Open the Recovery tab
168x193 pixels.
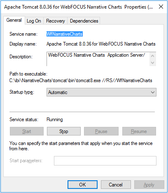56,21
